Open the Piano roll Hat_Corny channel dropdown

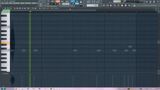point(50,8)
